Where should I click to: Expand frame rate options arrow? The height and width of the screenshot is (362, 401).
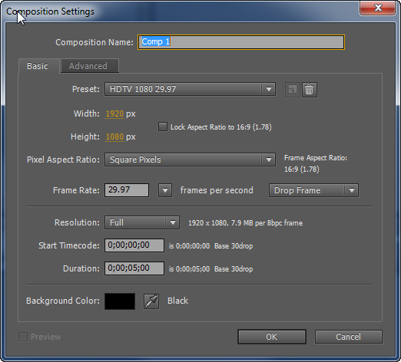[165, 190]
